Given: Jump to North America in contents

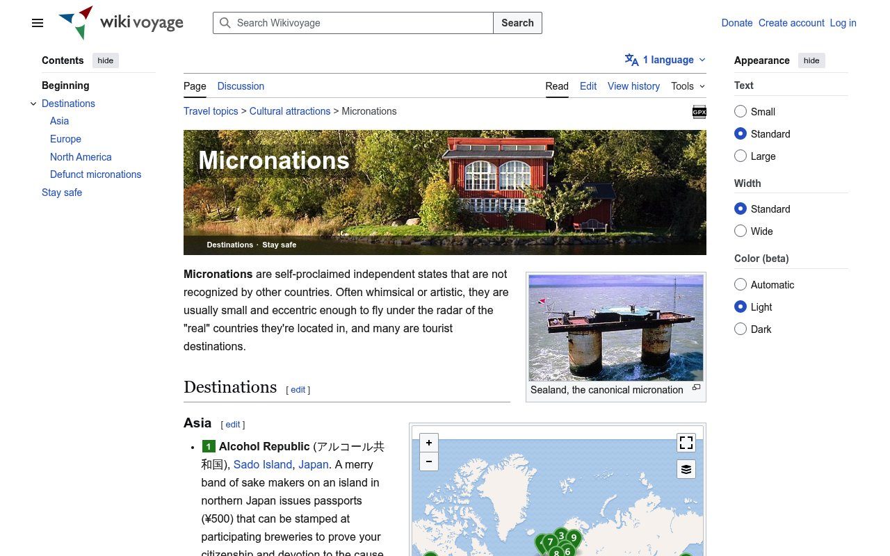Looking at the screenshot, I should tap(81, 157).
